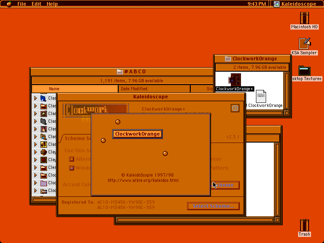This screenshot has height=243, width=324.
Task: Sort list by Date Modified column header
Action: [x=154, y=89]
